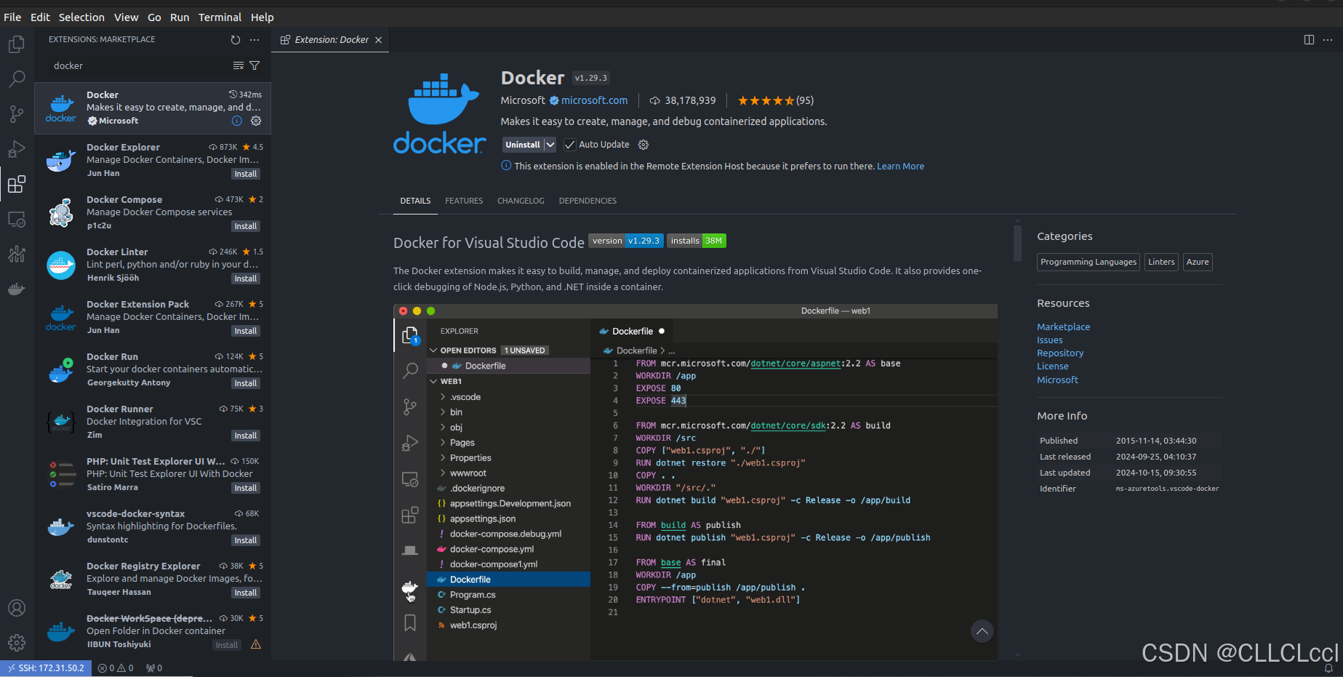Open the Explorer view in activity bar
1343x677 pixels.
pyautogui.click(x=17, y=45)
